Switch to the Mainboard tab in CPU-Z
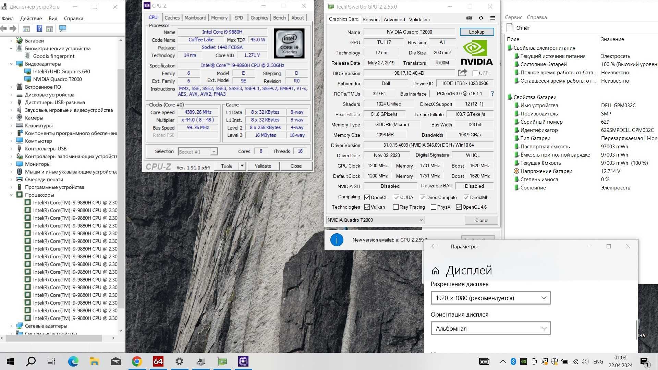Image resolution: width=658 pixels, height=370 pixels. (x=195, y=18)
